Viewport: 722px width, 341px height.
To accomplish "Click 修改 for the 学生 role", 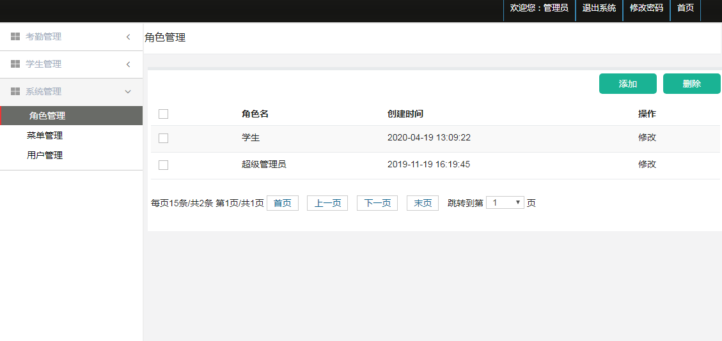I will (647, 137).
